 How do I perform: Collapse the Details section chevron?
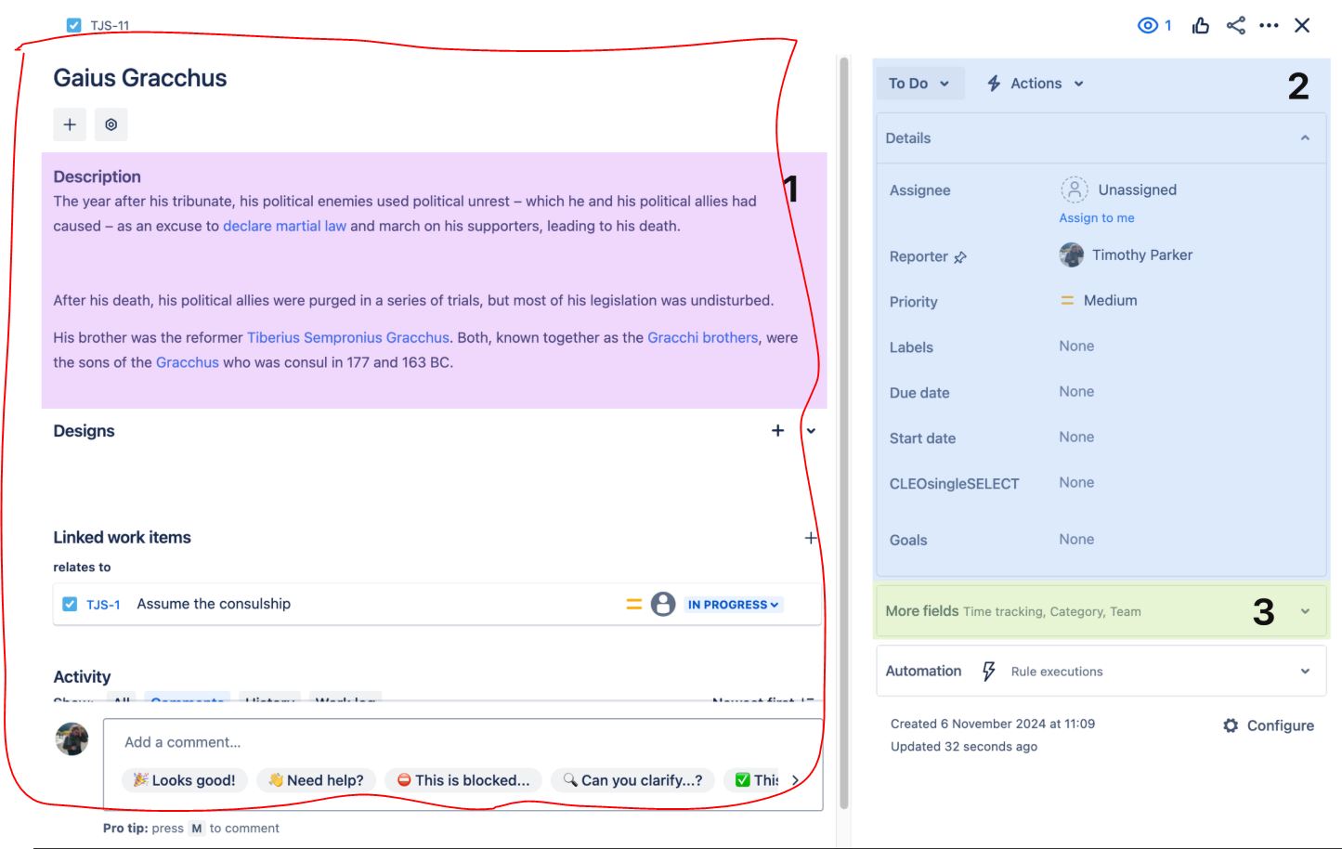pyautogui.click(x=1305, y=137)
